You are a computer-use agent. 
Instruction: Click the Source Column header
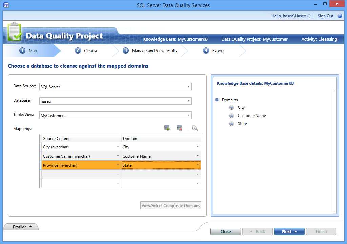pos(81,138)
